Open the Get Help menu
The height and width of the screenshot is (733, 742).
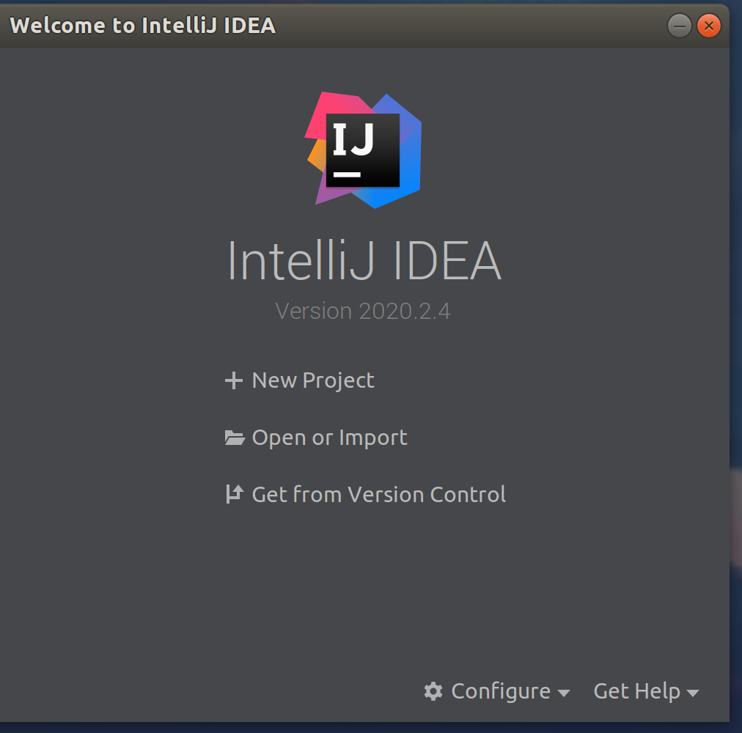tap(636, 691)
